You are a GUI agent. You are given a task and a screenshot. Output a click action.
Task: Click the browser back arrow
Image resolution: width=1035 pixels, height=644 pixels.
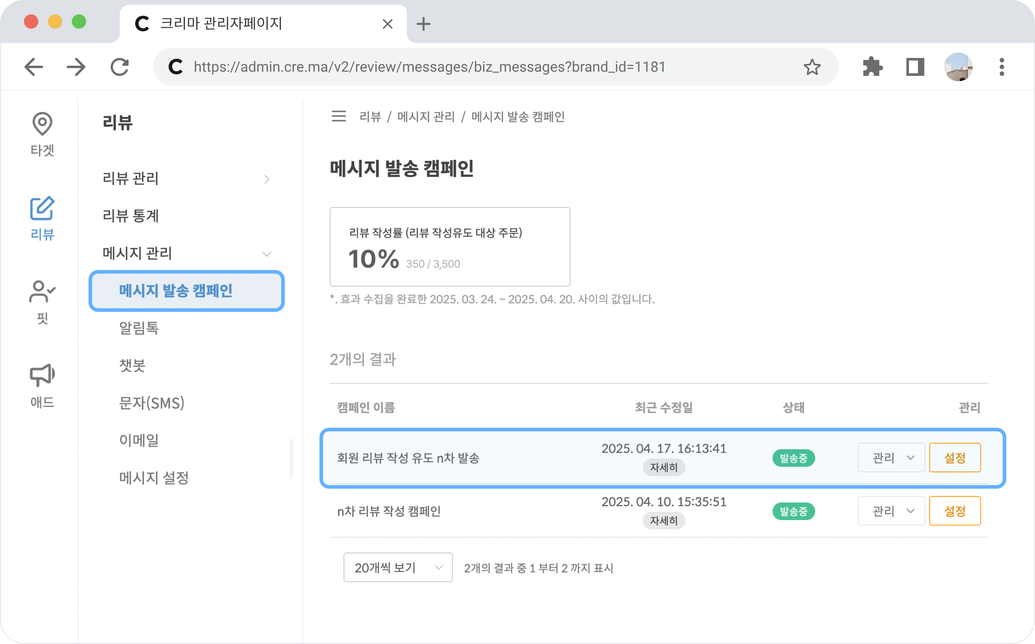(x=33, y=66)
